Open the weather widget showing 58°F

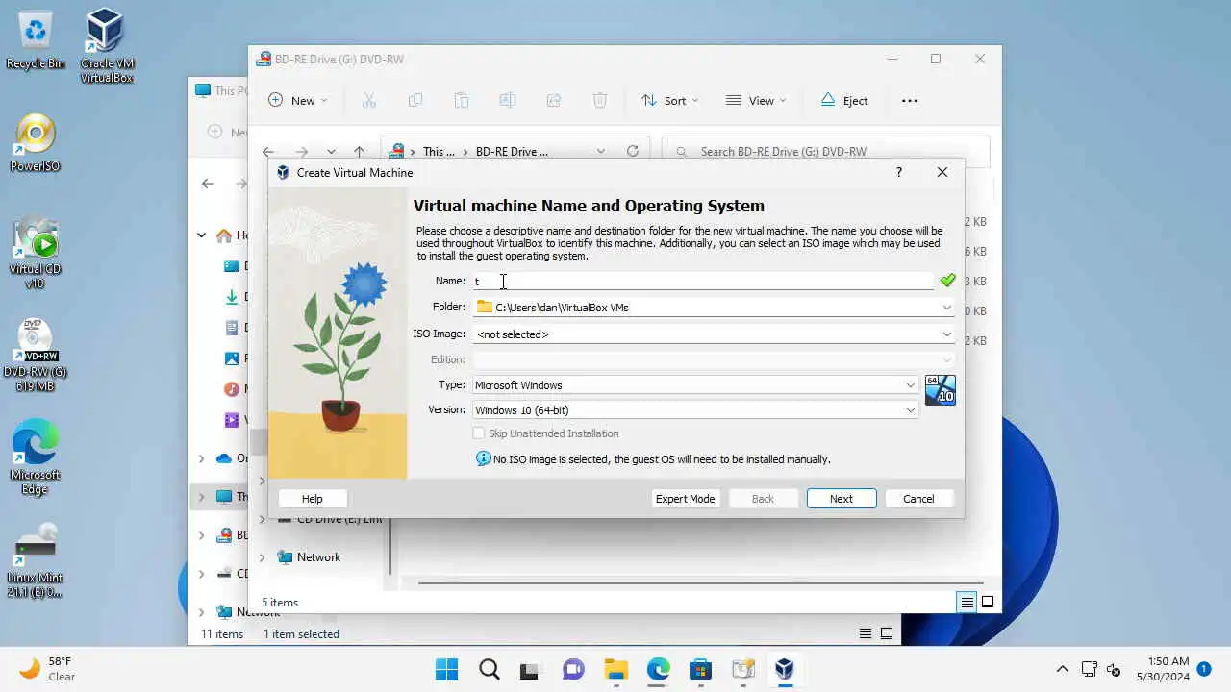pyautogui.click(x=48, y=669)
